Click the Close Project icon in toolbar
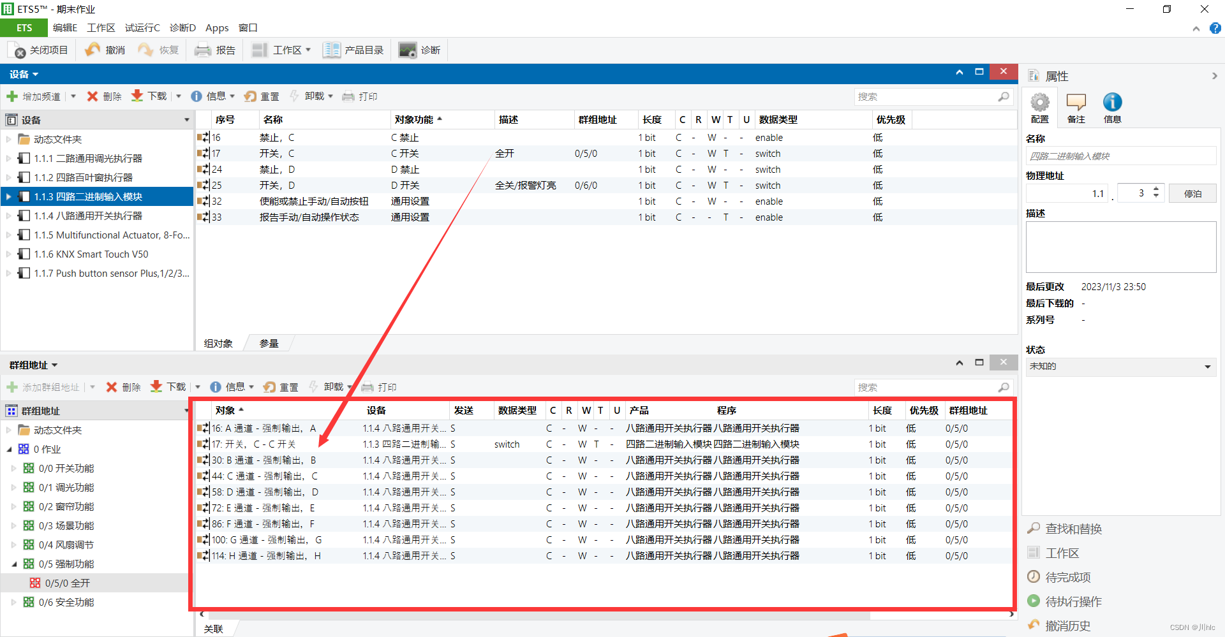 pyautogui.click(x=17, y=50)
